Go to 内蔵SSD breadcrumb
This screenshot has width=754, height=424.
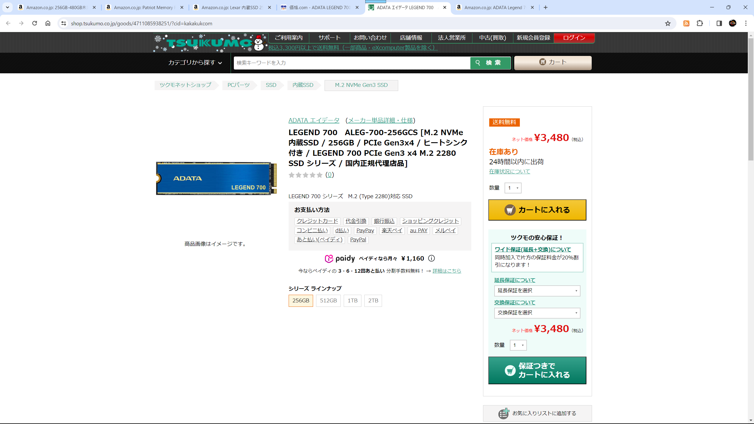303,85
